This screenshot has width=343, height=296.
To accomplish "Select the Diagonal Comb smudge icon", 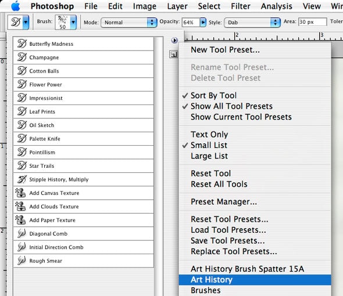I will (x=22, y=233).
